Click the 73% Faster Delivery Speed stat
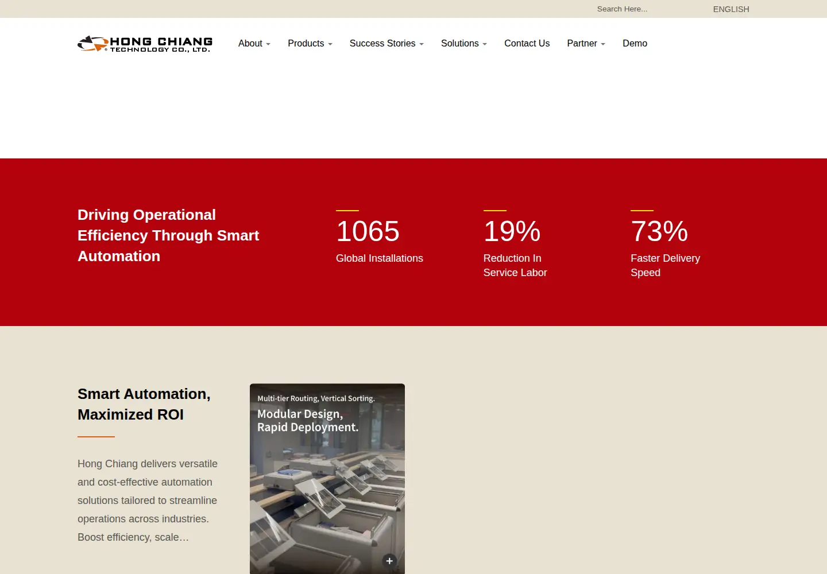This screenshot has width=827, height=574. tap(665, 245)
